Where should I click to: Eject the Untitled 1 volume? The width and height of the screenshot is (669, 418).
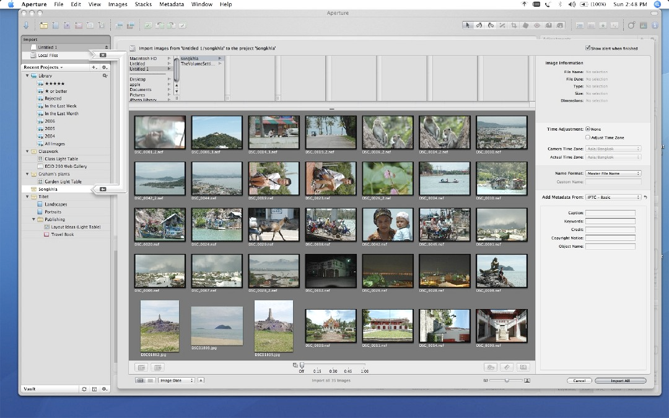(107, 48)
